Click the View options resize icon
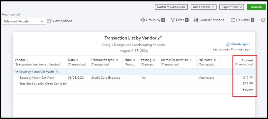Viewport: 268px width, 119px height. [x=49, y=21]
